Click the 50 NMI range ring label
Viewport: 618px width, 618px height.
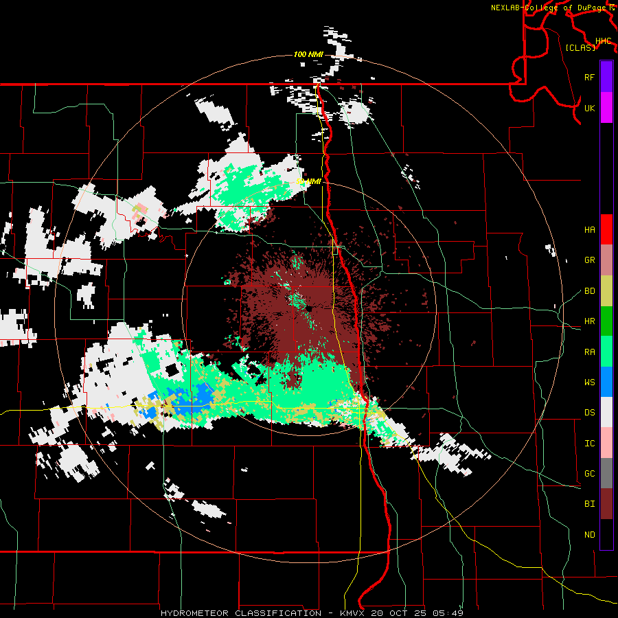[308, 181]
